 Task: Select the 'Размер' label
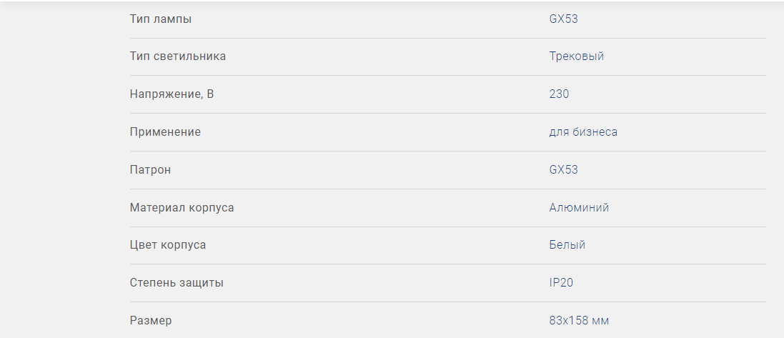pos(151,321)
